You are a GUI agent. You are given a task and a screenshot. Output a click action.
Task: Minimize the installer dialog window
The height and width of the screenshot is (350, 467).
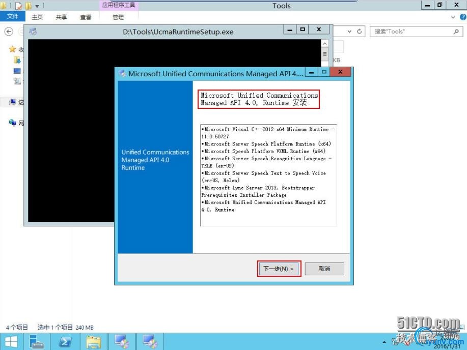coord(311,72)
